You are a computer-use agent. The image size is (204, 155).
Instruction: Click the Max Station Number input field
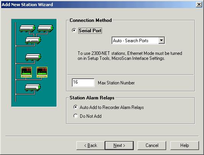(x=83, y=82)
